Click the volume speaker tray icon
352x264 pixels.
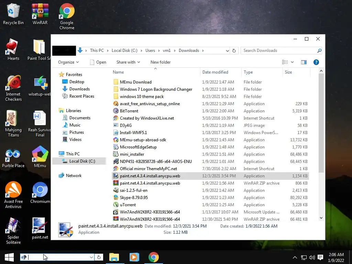pyautogui.click(x=312, y=257)
